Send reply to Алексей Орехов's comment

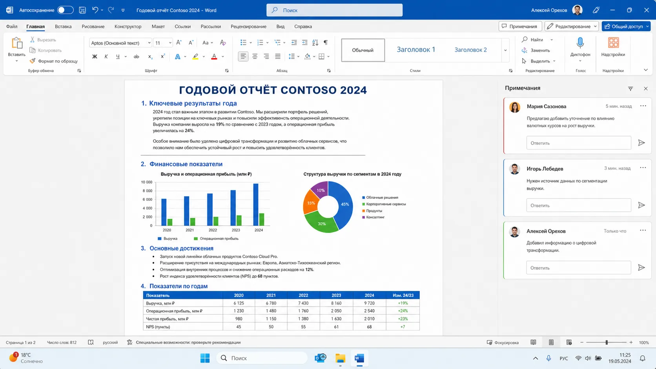tap(641, 267)
